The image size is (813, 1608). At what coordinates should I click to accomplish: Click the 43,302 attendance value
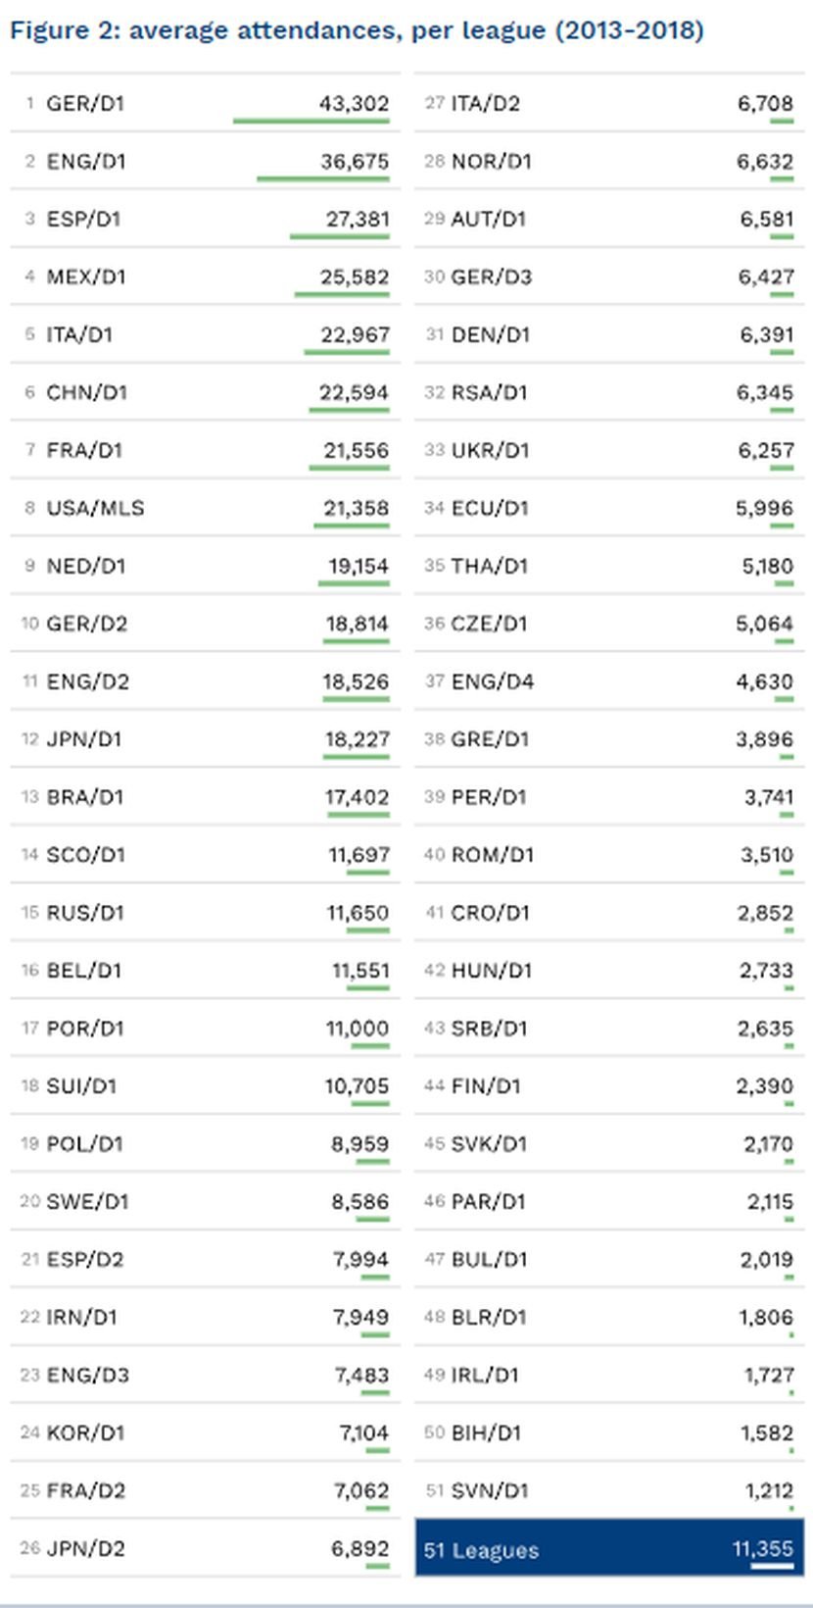point(353,103)
